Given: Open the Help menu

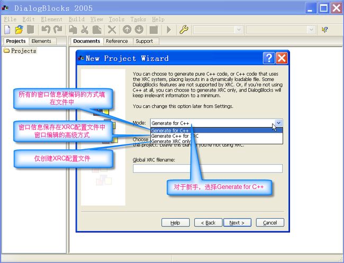Looking at the screenshot, I should pos(158,19).
